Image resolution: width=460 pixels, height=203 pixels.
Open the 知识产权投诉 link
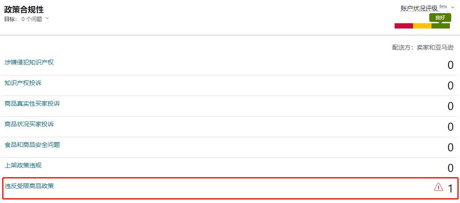(23, 83)
